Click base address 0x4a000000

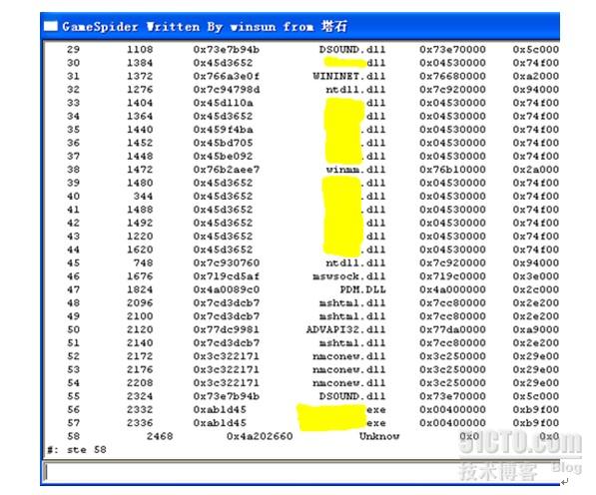pos(452,289)
